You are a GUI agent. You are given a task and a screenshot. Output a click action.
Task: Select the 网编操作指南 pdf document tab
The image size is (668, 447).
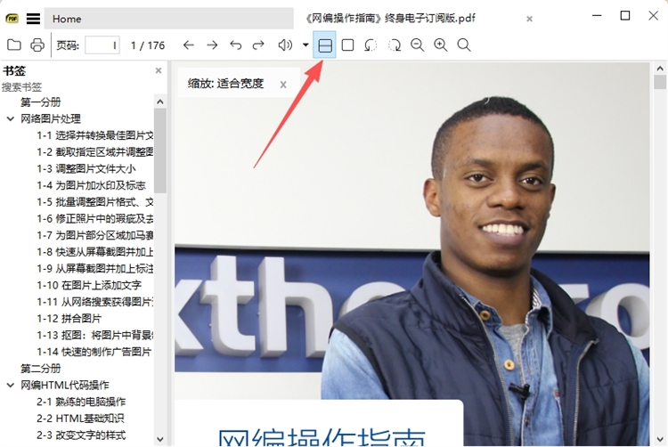click(390, 19)
